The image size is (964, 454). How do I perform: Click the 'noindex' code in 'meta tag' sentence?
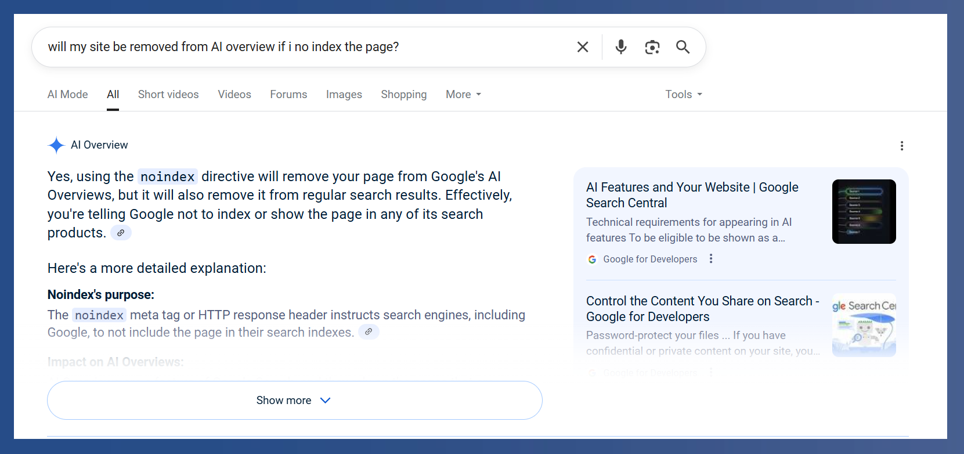pos(99,315)
